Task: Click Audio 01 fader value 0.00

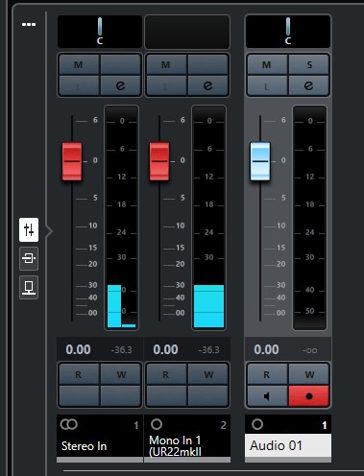Action: 266,349
